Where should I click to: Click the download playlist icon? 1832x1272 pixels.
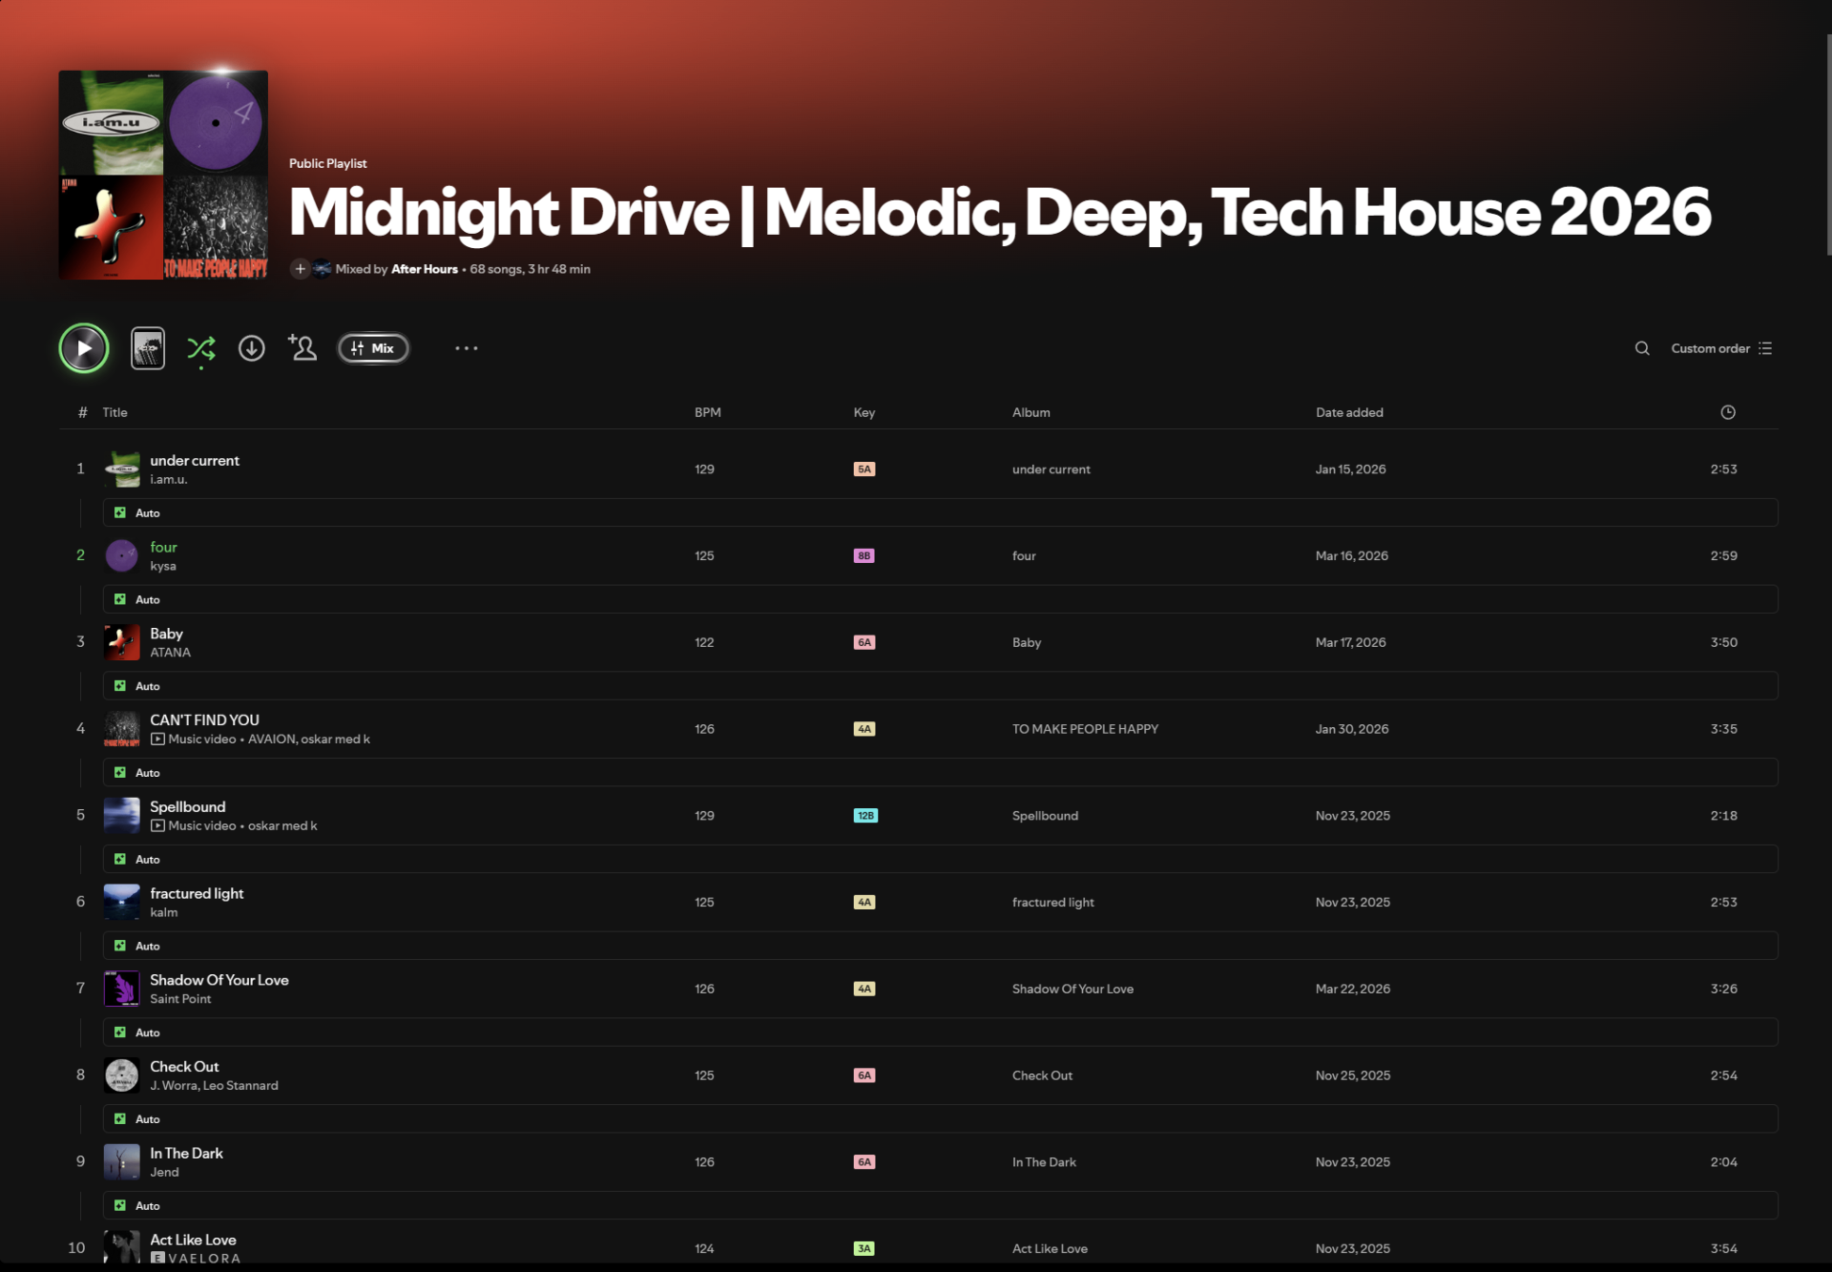coord(252,348)
